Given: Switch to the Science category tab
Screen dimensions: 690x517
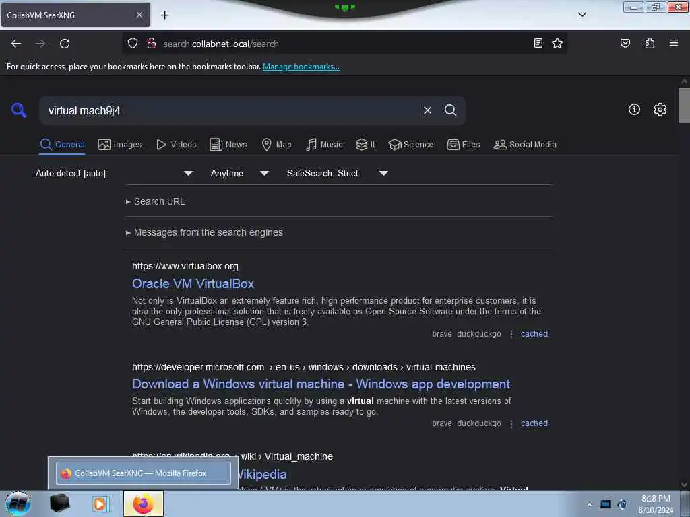Looking at the screenshot, I should 410,145.
